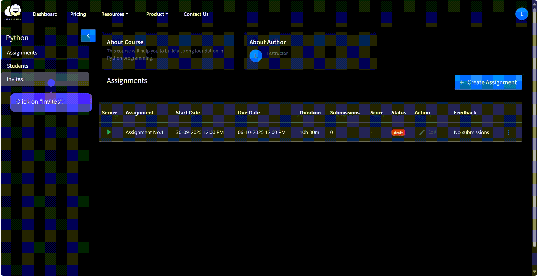Navigate to Contact Us
The image size is (538, 276).
point(196,14)
